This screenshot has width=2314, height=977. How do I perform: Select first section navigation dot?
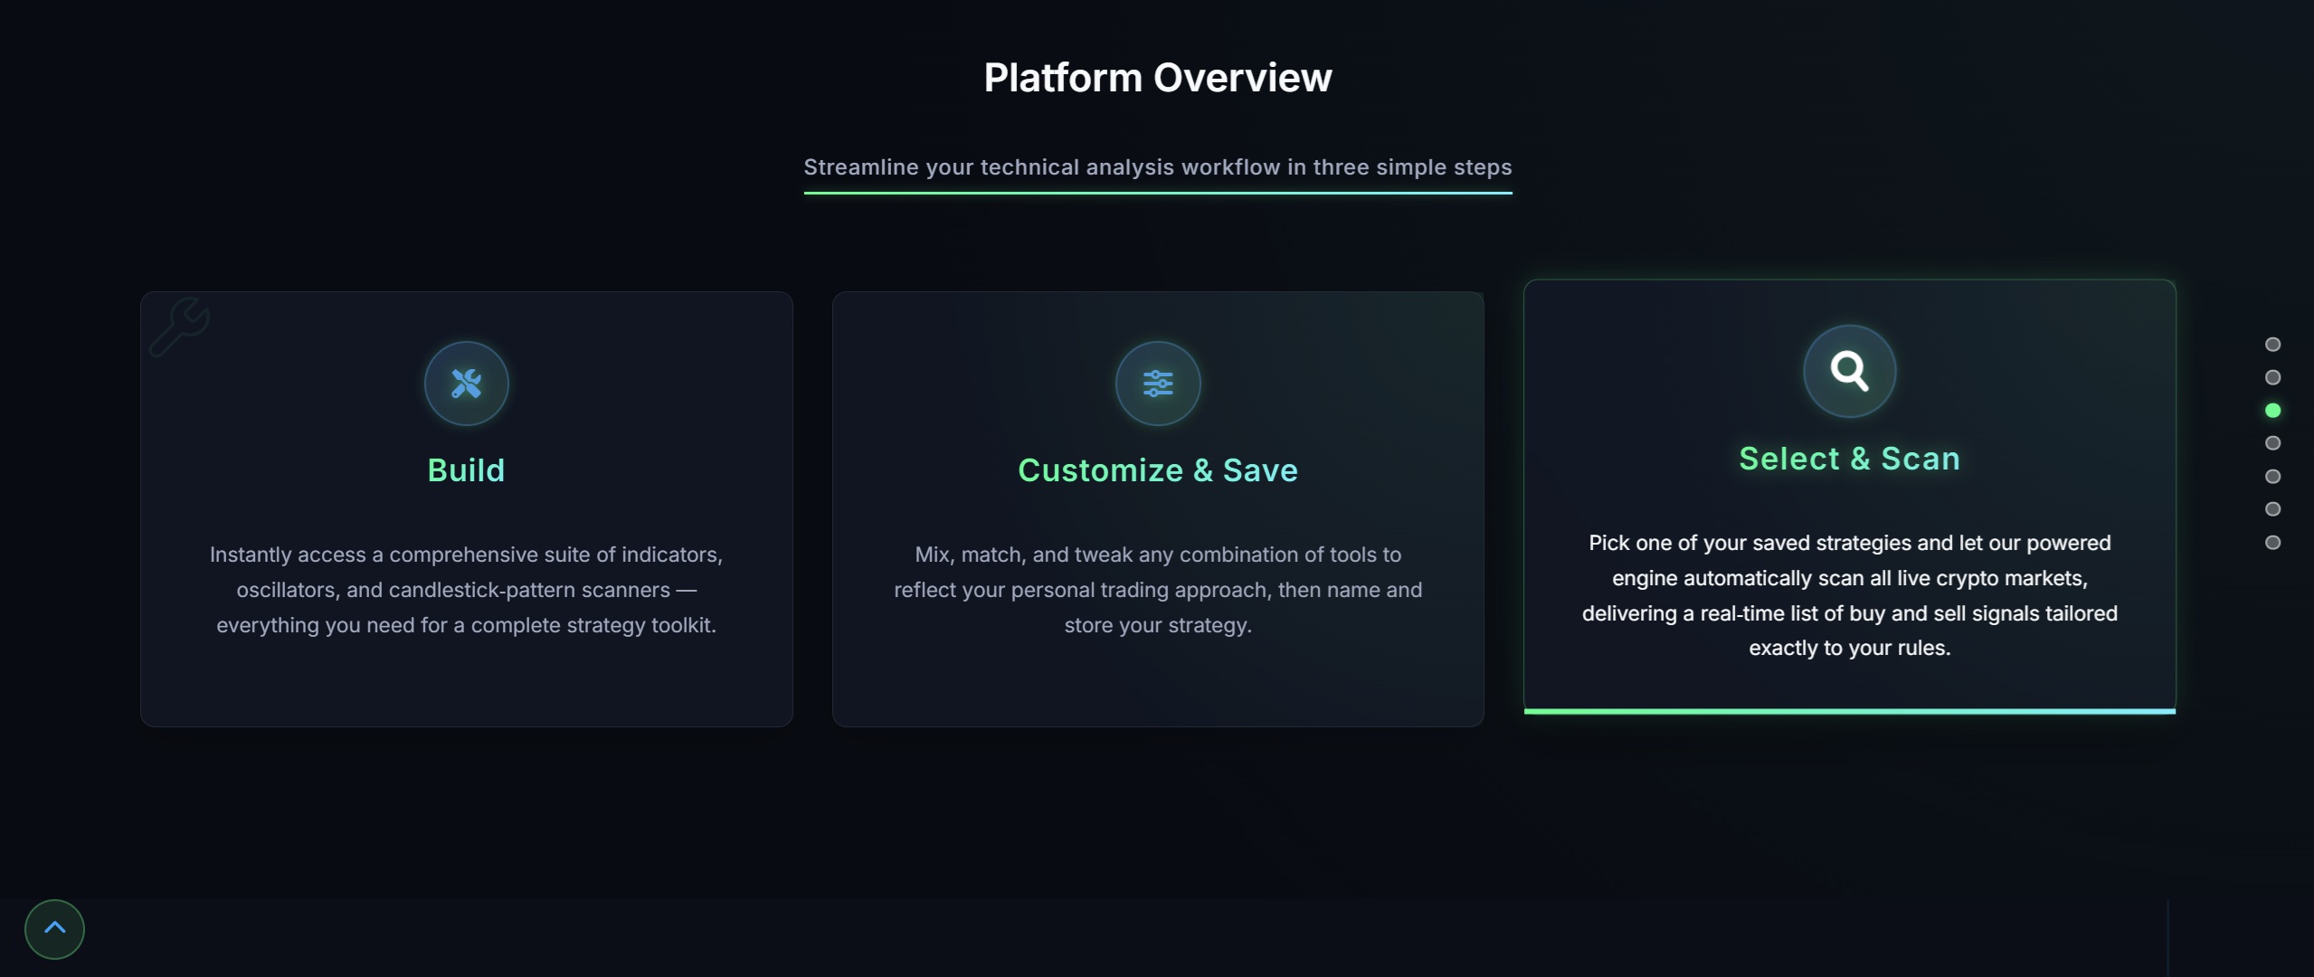2272,345
